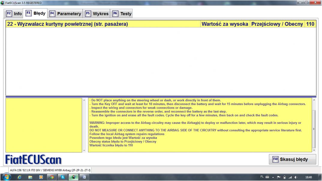Open the Parametery tab
322x181 pixels.
click(65, 14)
